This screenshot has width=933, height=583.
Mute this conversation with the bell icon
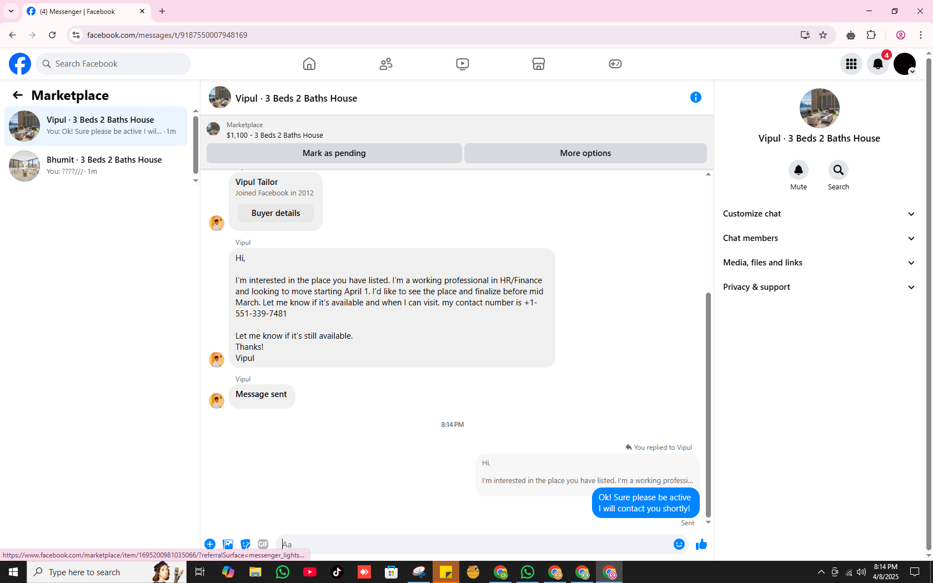click(x=799, y=170)
